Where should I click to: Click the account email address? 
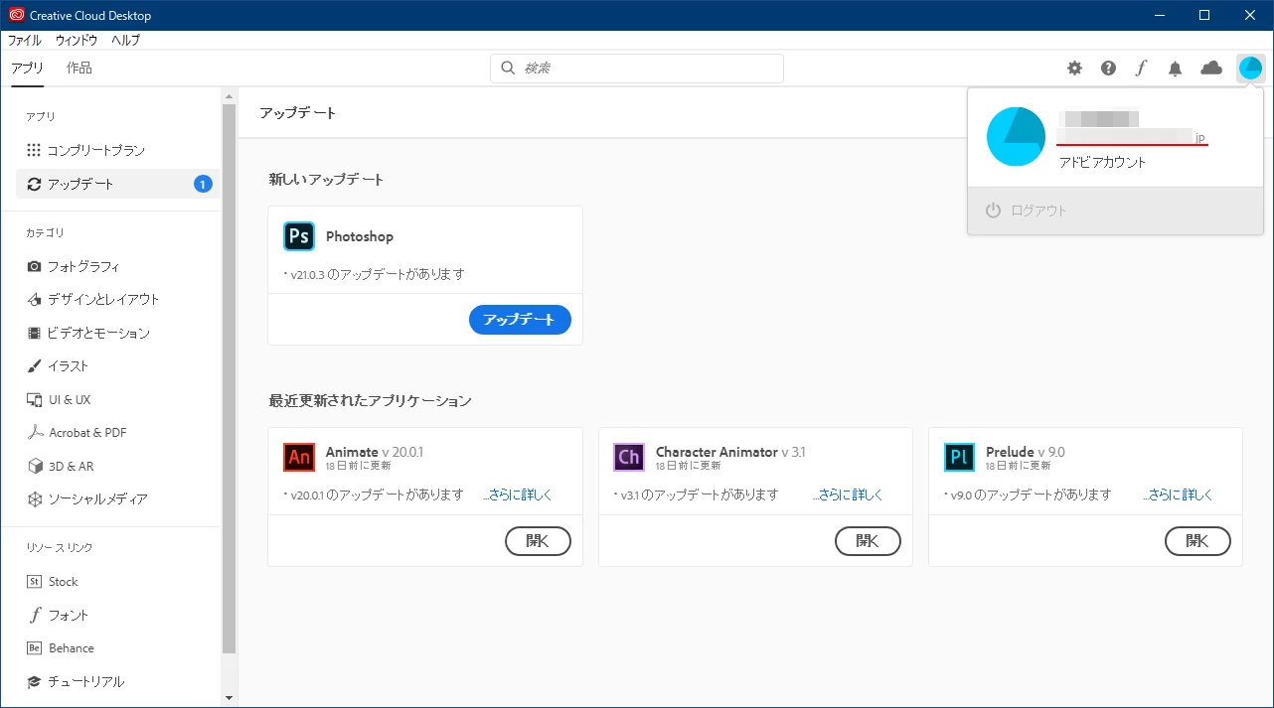[x=1132, y=136]
